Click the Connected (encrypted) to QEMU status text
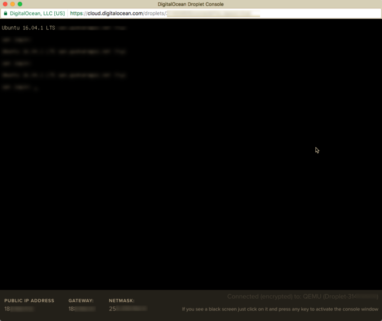This screenshot has height=321, width=382. click(302, 297)
